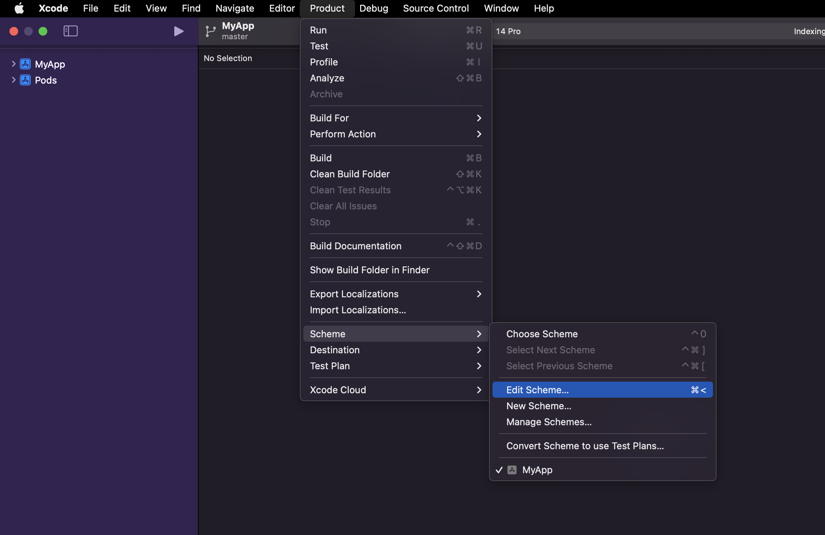Expand the Pods project tree

click(13, 80)
